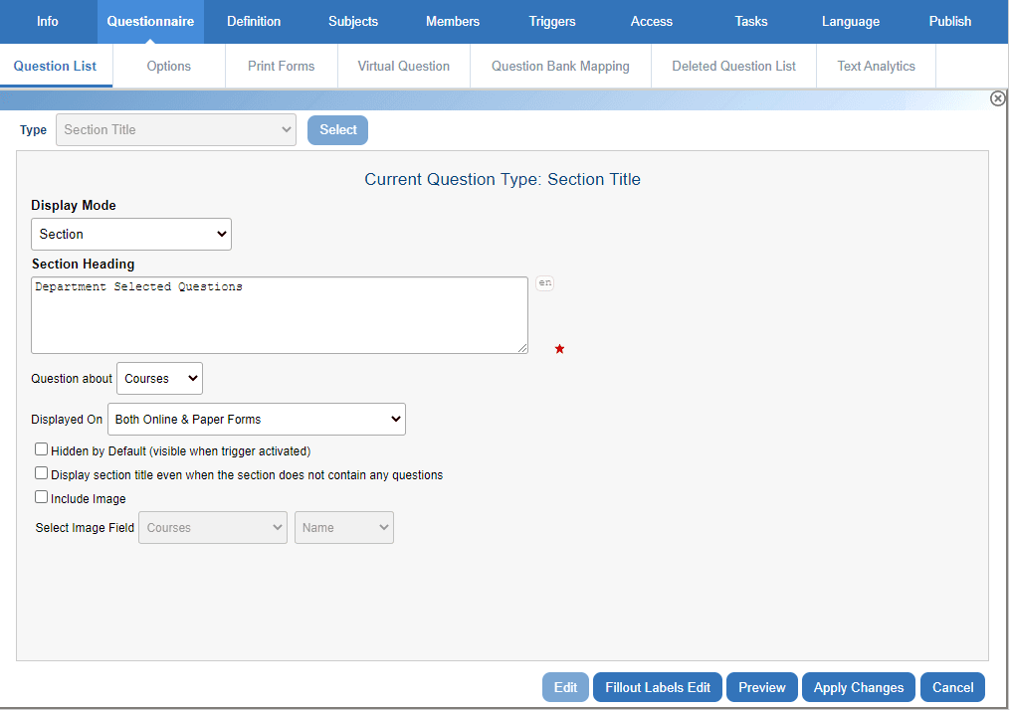Screen dimensions: 1010x710
Task: Open the Displayed On dropdown
Action: pyautogui.click(x=257, y=419)
